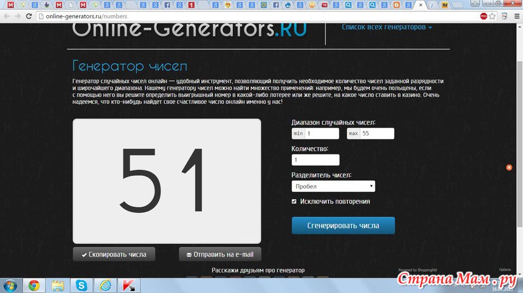
Task: Click the min range input field
Action: [322, 133]
